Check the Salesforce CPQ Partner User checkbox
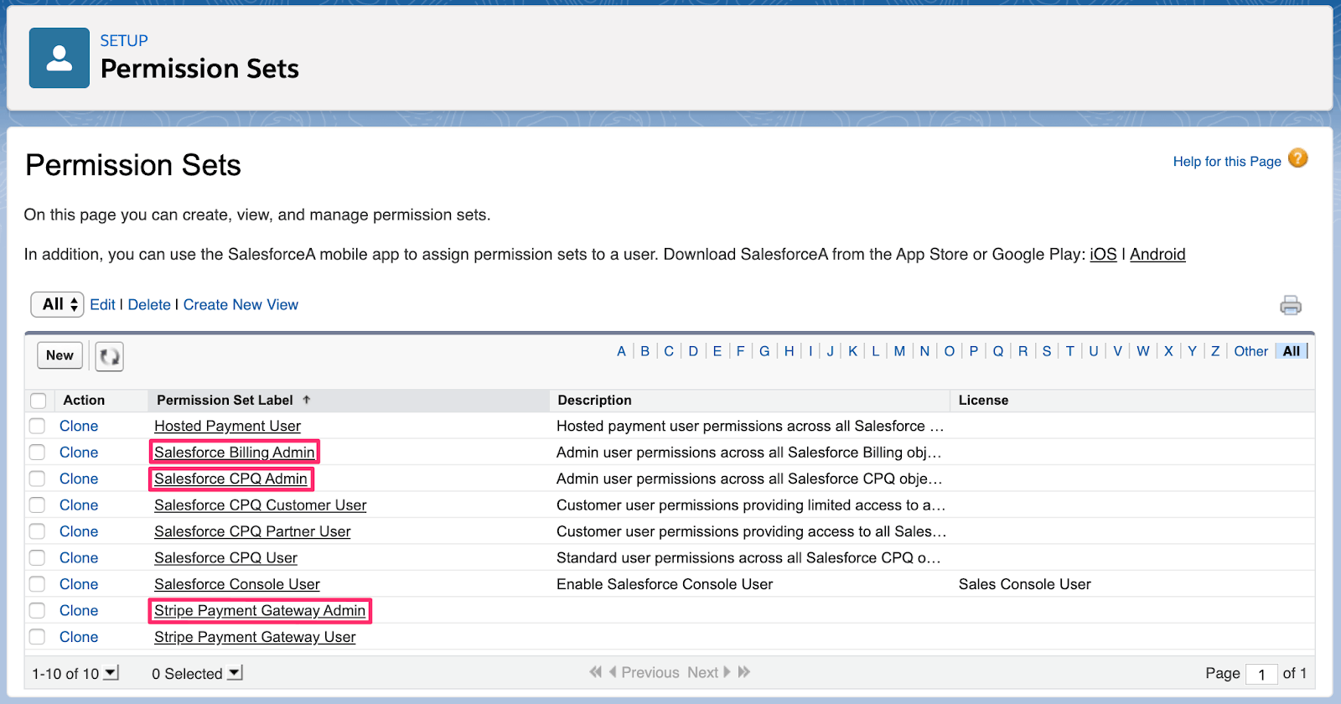This screenshot has height=704, width=1341. pos(38,531)
